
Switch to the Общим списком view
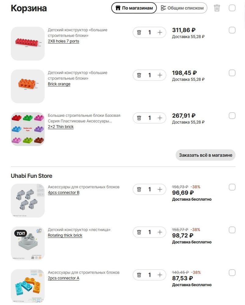click(182, 8)
